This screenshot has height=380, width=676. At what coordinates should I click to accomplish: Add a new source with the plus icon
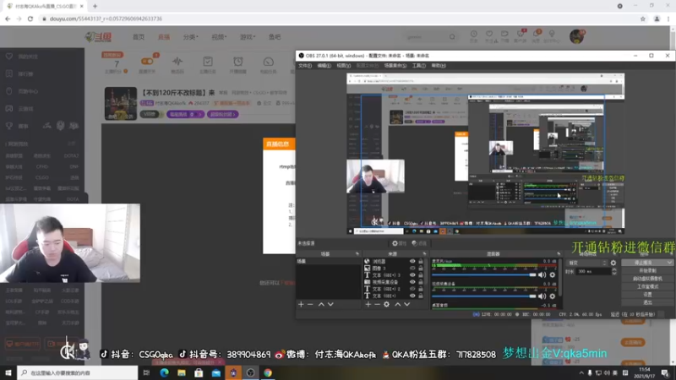pyautogui.click(x=368, y=305)
